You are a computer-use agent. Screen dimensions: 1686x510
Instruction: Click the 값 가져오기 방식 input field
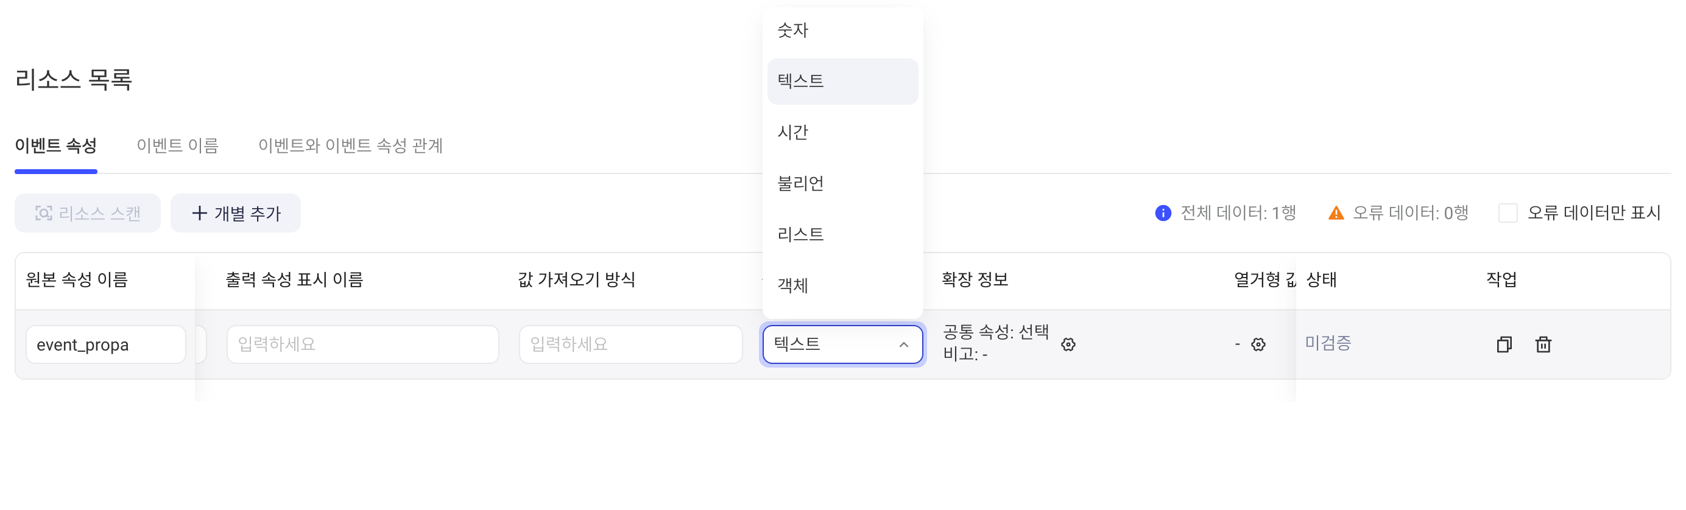click(x=631, y=344)
